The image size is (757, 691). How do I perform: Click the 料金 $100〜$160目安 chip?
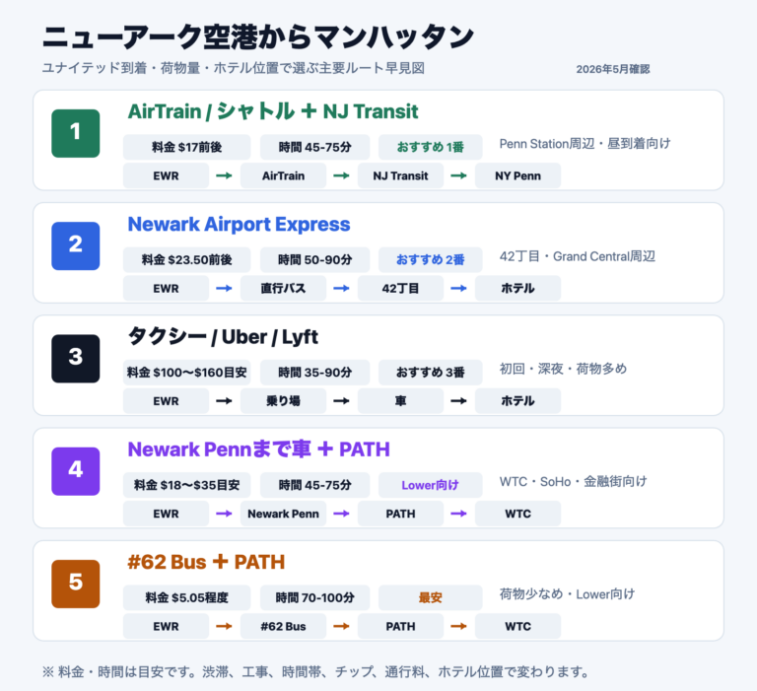(187, 373)
